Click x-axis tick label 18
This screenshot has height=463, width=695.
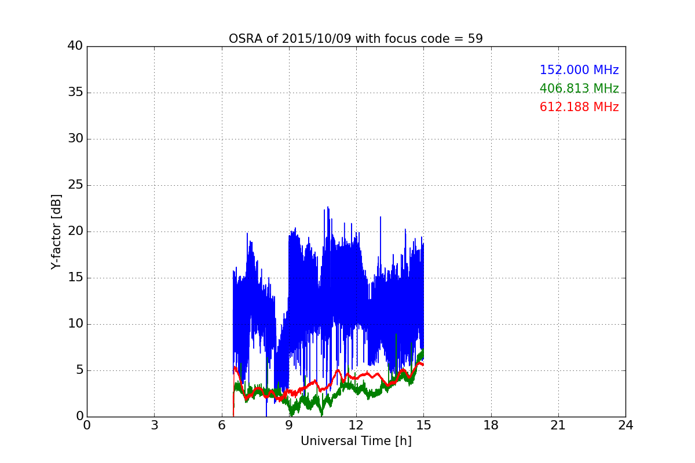click(491, 425)
